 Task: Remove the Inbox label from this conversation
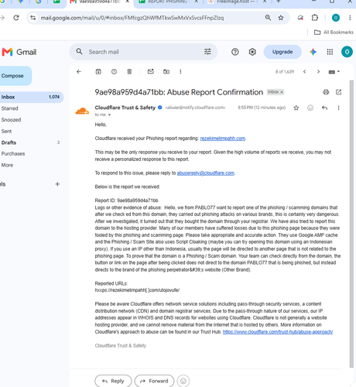(x=282, y=92)
